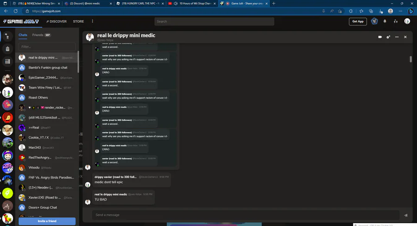This screenshot has height=226, width=417.
Task: Open chat with Cookie_YT / X
Action: tap(47, 138)
